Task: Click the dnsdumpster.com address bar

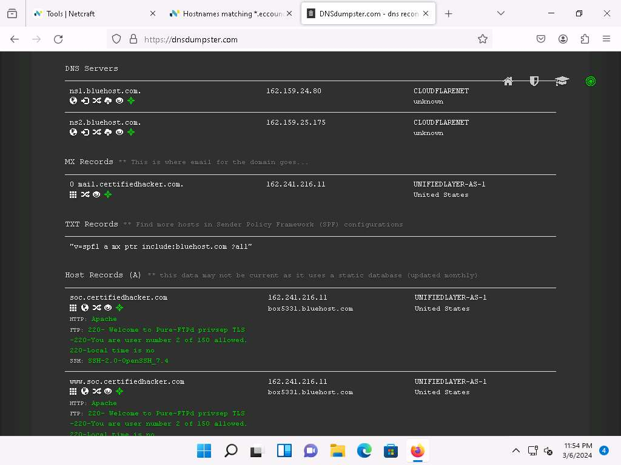Action: coord(303,39)
